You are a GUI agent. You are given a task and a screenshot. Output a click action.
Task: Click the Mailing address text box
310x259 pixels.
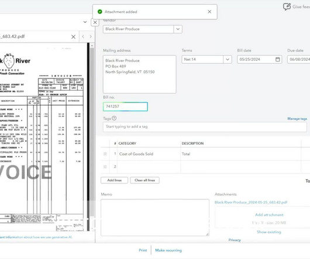[x=139, y=74]
